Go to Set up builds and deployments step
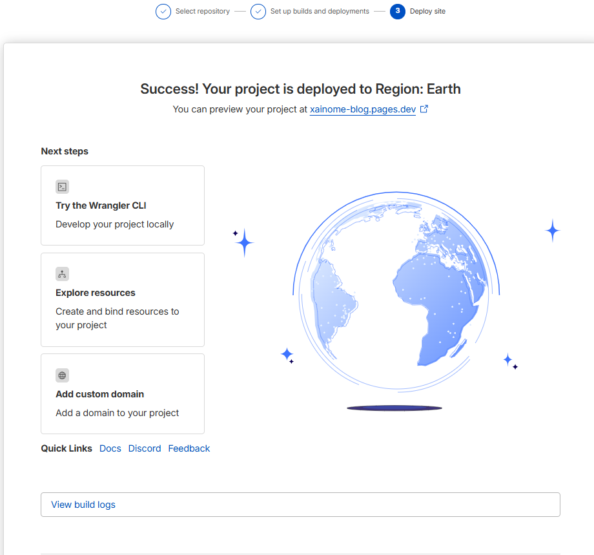The height and width of the screenshot is (555, 594). [x=320, y=12]
